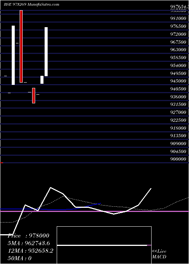
Task: Click the 918000 price axis label
Action: 178,128
